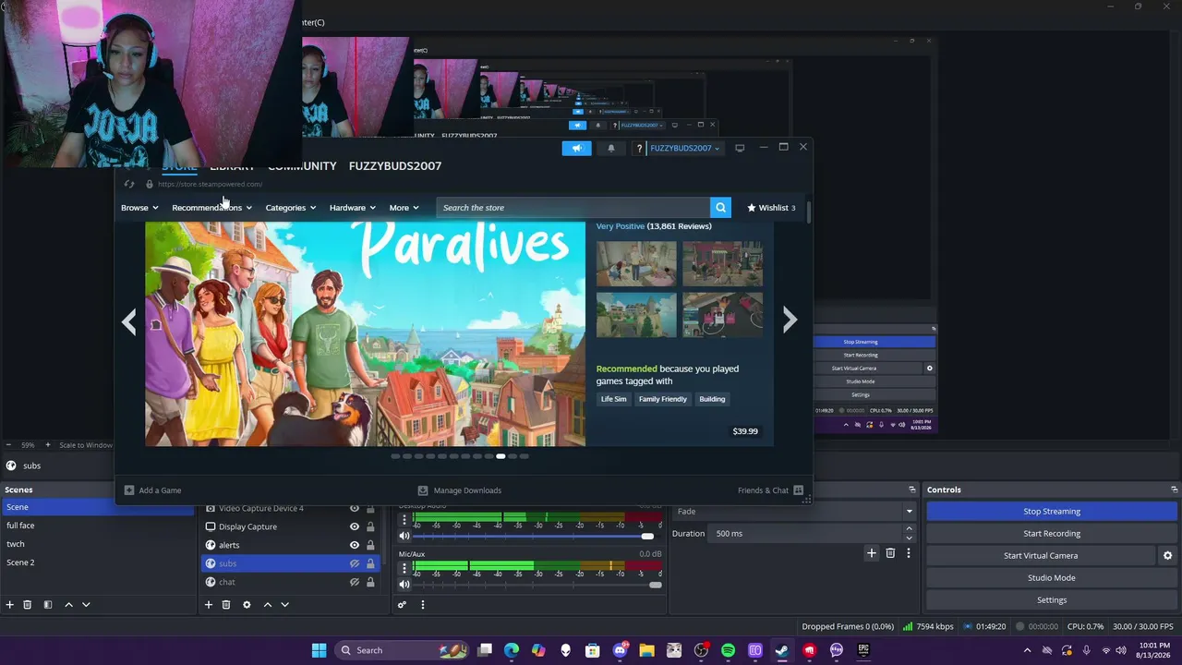
Task: Open advanced audio properties in mixer
Action: (402, 605)
